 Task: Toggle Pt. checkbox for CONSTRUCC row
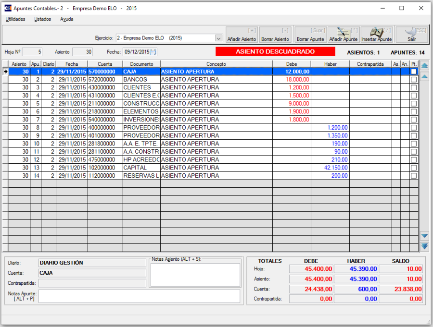(414, 104)
